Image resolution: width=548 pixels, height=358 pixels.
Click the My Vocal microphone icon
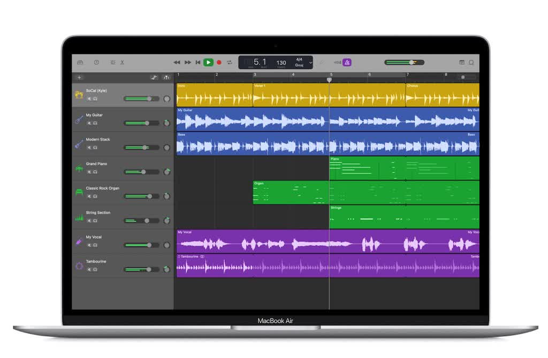[x=79, y=242]
